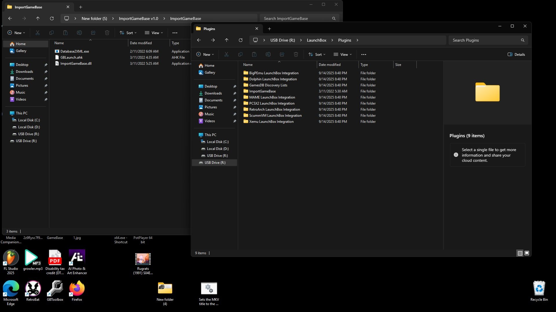The width and height of the screenshot is (556, 312).
Task: Refresh the Plugins window
Action: pyautogui.click(x=241, y=40)
